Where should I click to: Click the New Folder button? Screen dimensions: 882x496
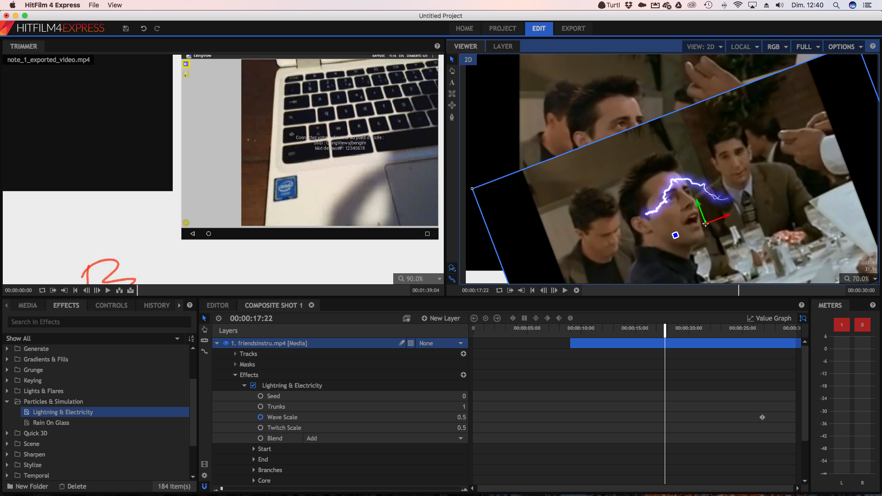[x=27, y=486]
